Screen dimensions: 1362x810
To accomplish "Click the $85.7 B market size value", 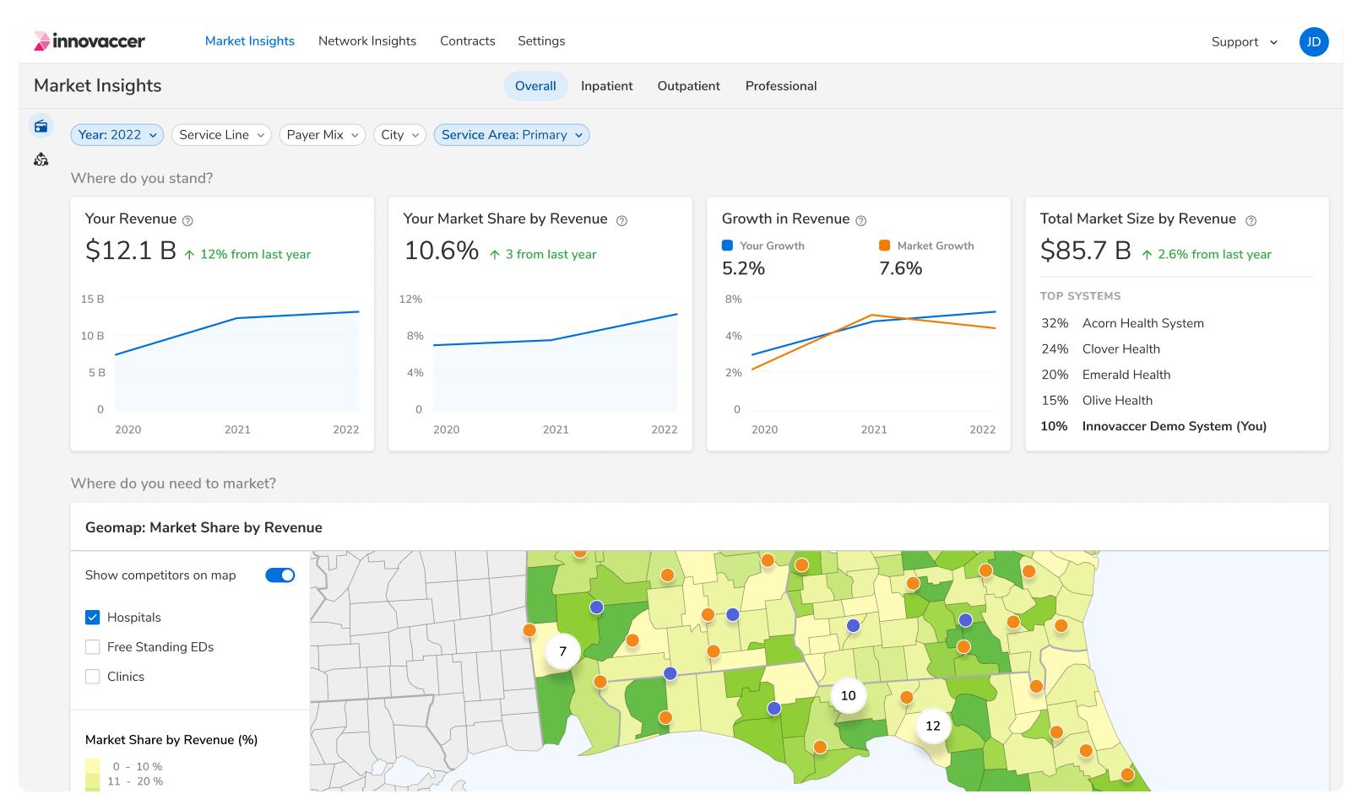I will pos(1086,251).
